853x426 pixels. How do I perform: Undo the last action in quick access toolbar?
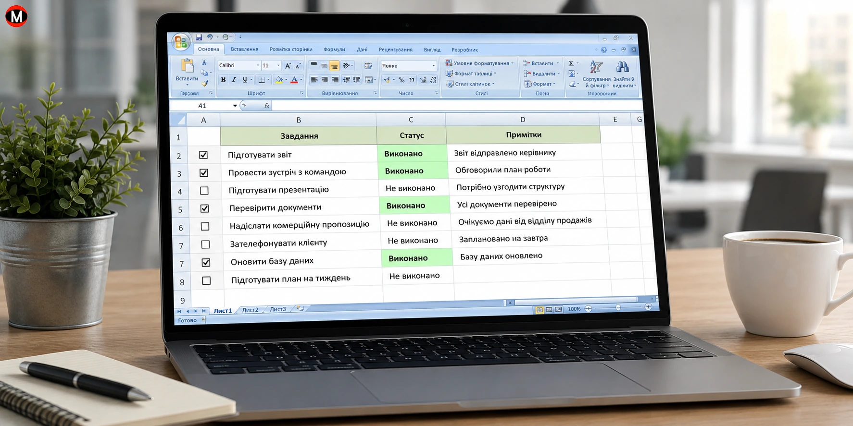click(210, 37)
